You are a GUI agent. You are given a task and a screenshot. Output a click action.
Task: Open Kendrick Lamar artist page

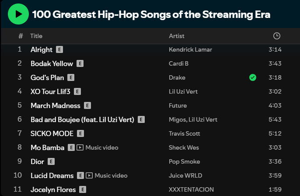pyautogui.click(x=190, y=49)
